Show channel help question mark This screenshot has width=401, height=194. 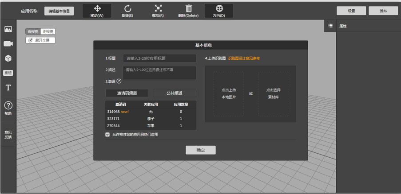(119, 81)
